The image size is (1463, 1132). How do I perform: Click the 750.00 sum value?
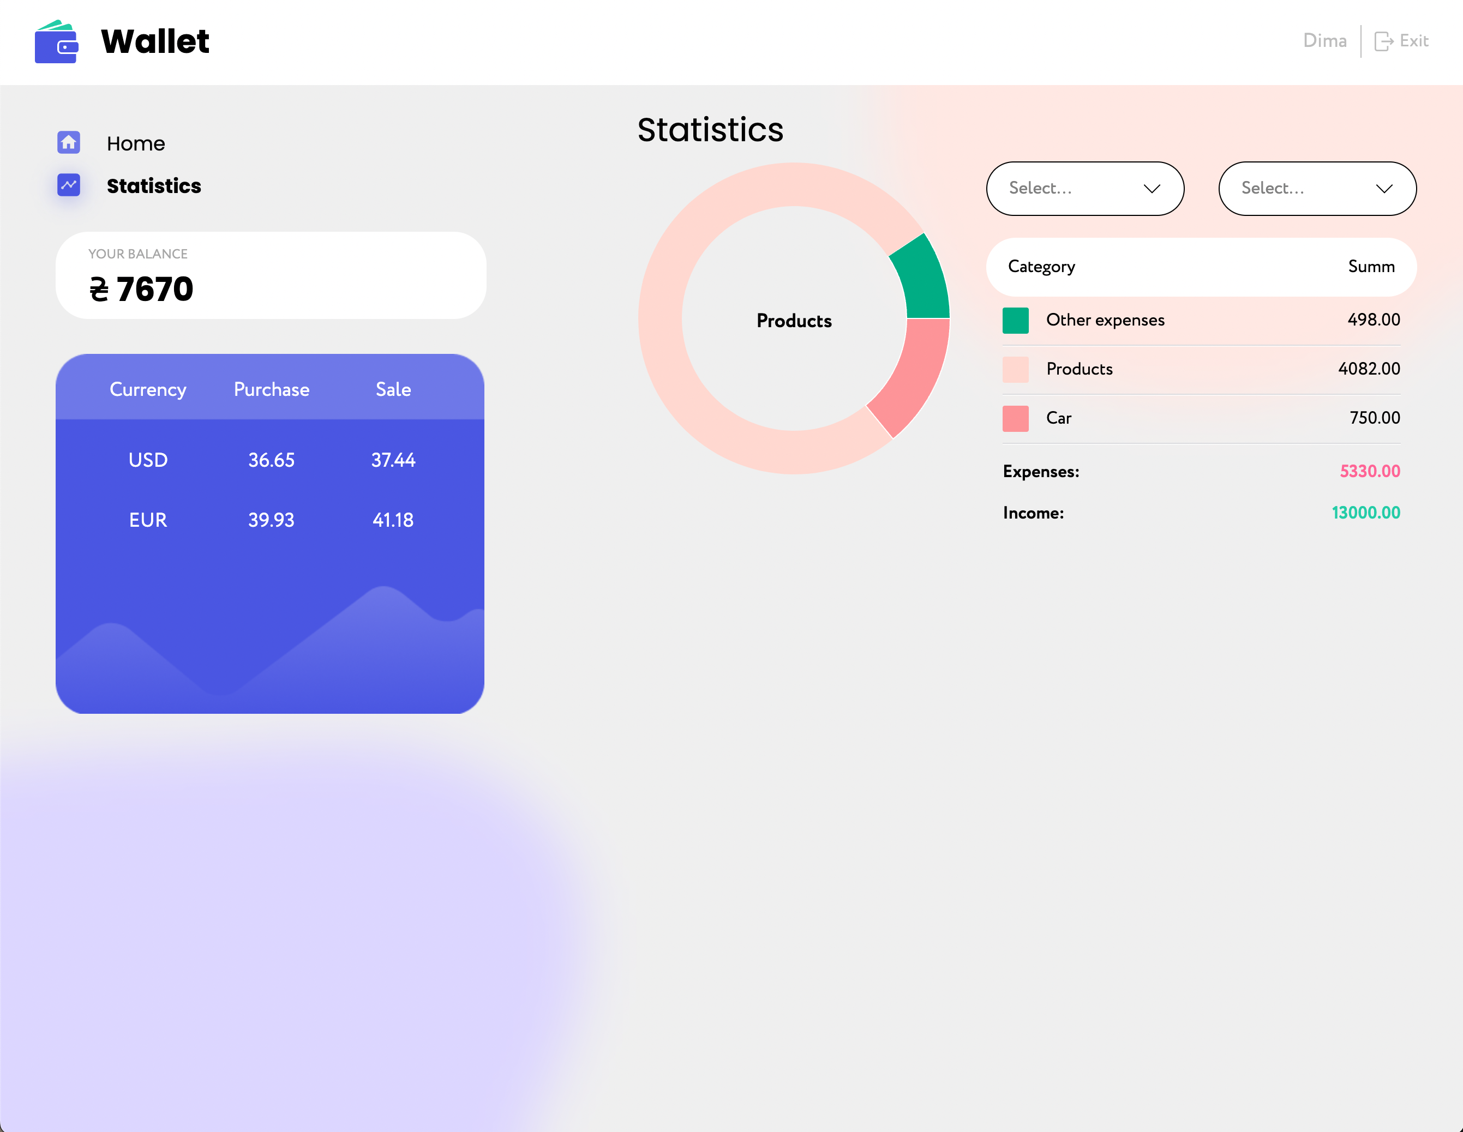tap(1375, 417)
